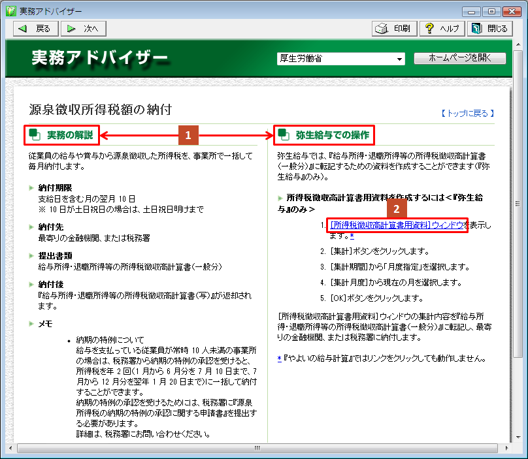Click the triangle bullet beside メモ
This screenshot has height=459, width=528.
click(31, 324)
